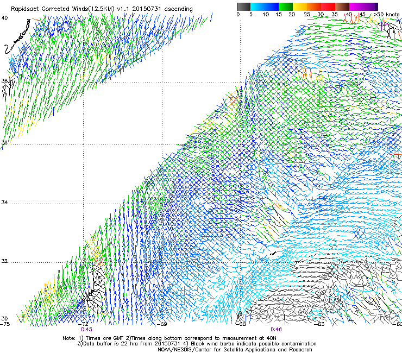The width and height of the screenshot is (402, 353).
Task: Click the gray 0-5 knots legend segment
Action: click(243, 7)
